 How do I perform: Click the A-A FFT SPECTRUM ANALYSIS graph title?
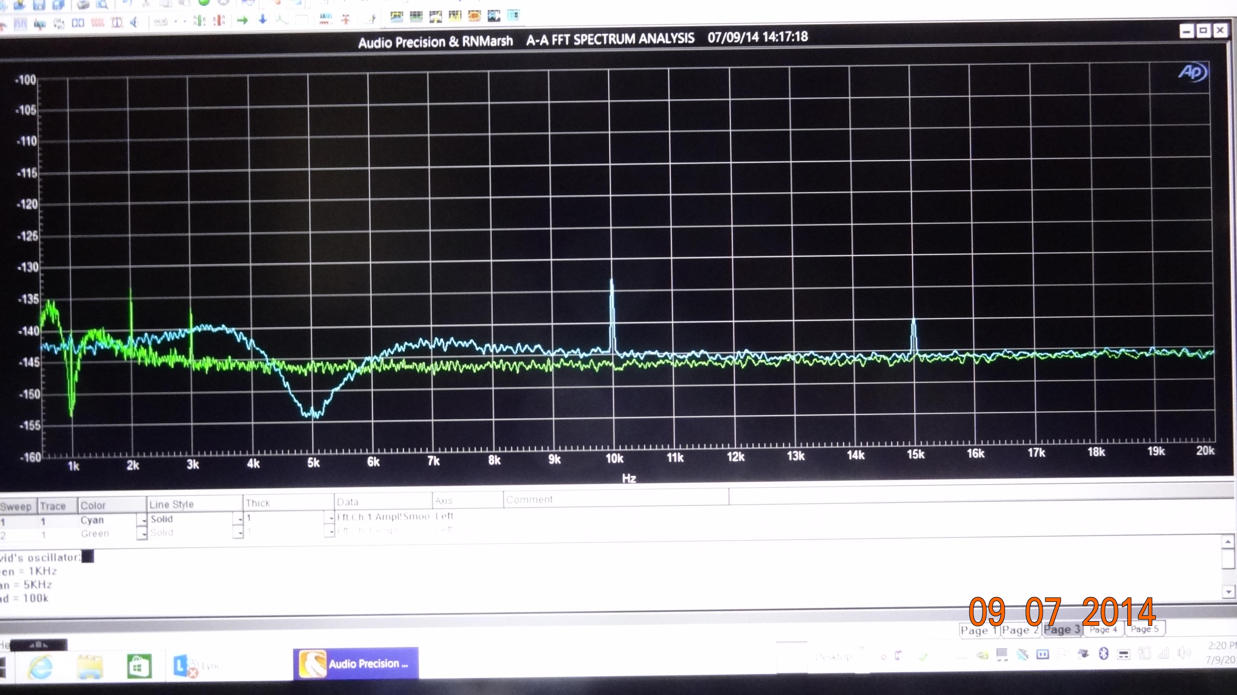(610, 39)
